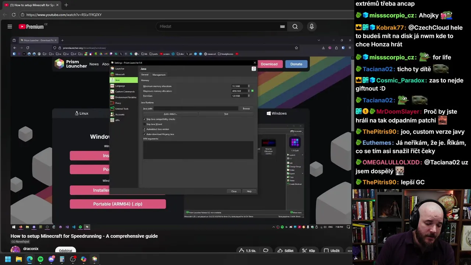Click the YouTube search magnifier button
The image size is (471, 265).
[x=295, y=26]
